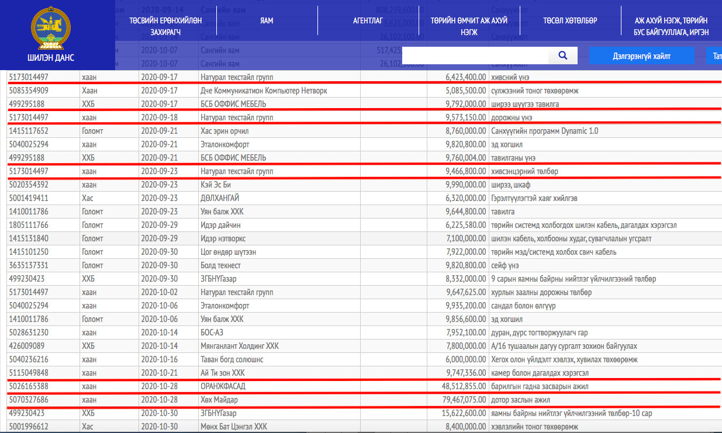
Task: Select account number 5115049848
Action: 29,373
